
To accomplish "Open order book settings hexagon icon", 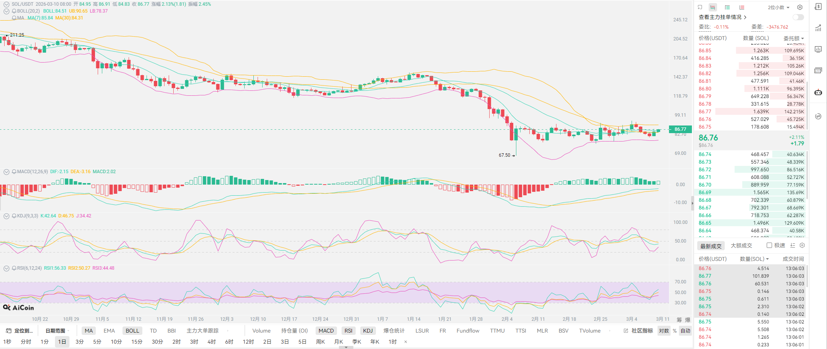I will coord(800,7).
